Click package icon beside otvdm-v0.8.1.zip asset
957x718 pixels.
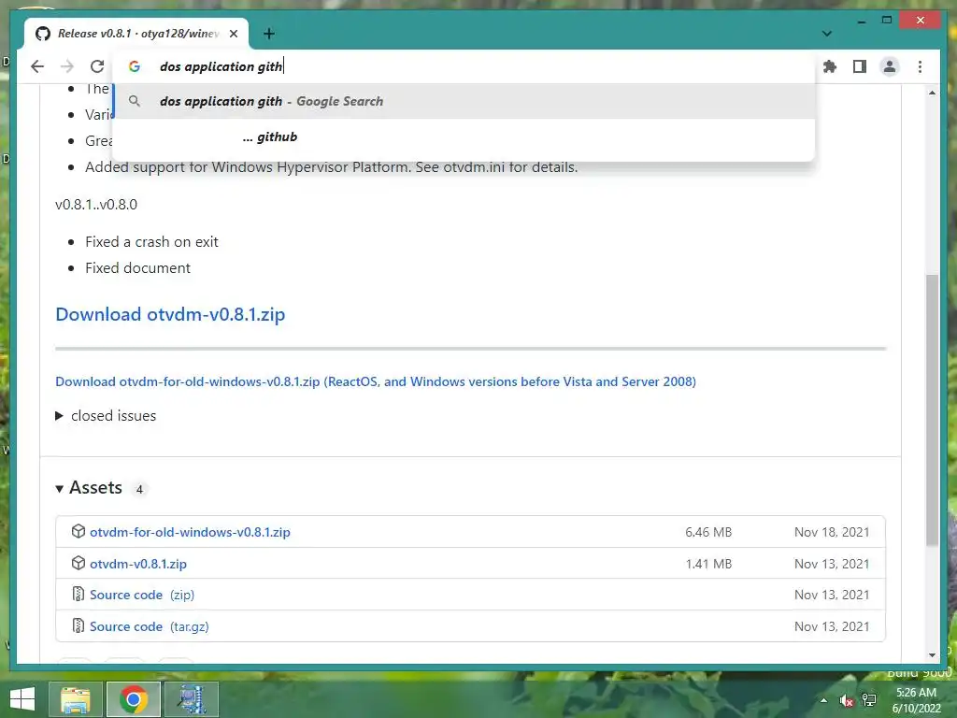pos(79,563)
